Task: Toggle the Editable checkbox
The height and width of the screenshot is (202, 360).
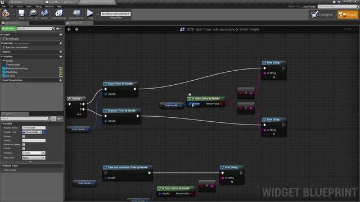Action: coord(24,136)
